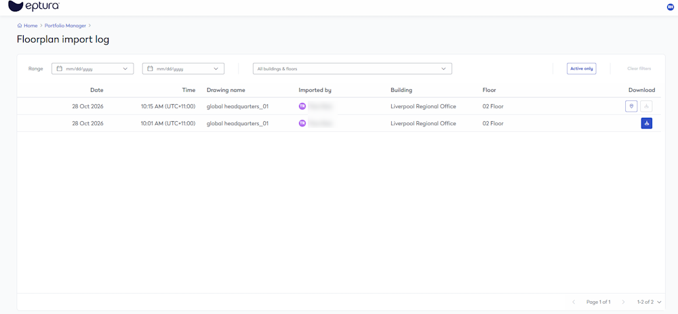Viewport: 678px width, 314px height.
Task: Click global headquarters_01 in the 10:01 AM row
Action: pos(237,123)
